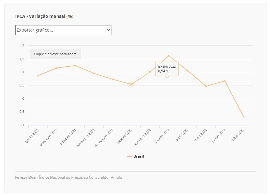
Task: Click the chart title IPCA Variação mensal
Action: coord(44,16)
